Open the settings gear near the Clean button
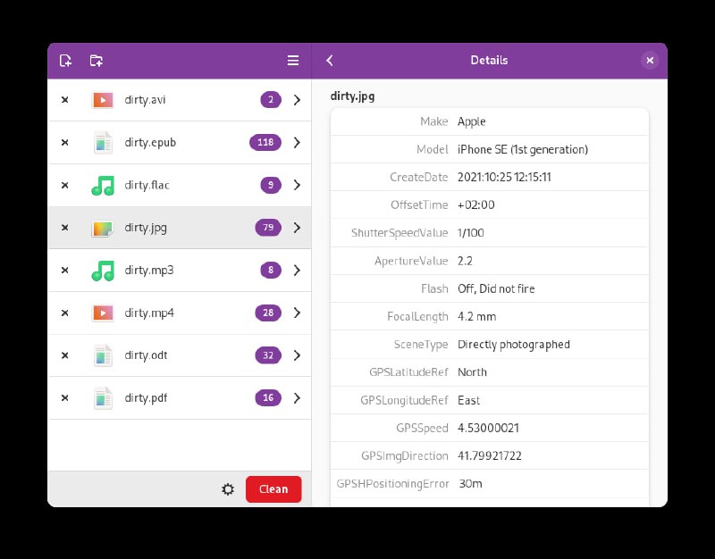 228,489
